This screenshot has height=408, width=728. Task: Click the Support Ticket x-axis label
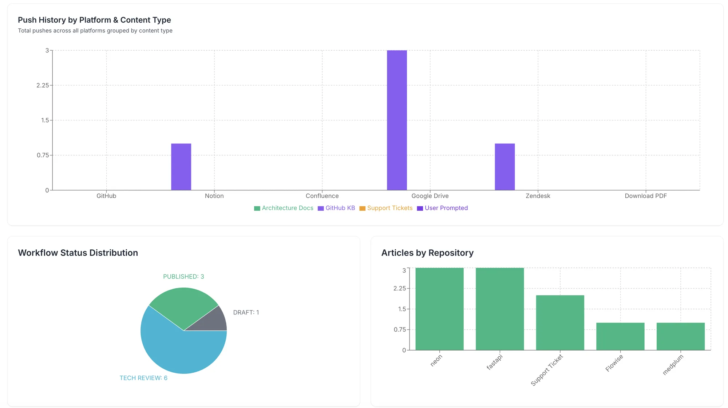pyautogui.click(x=547, y=370)
